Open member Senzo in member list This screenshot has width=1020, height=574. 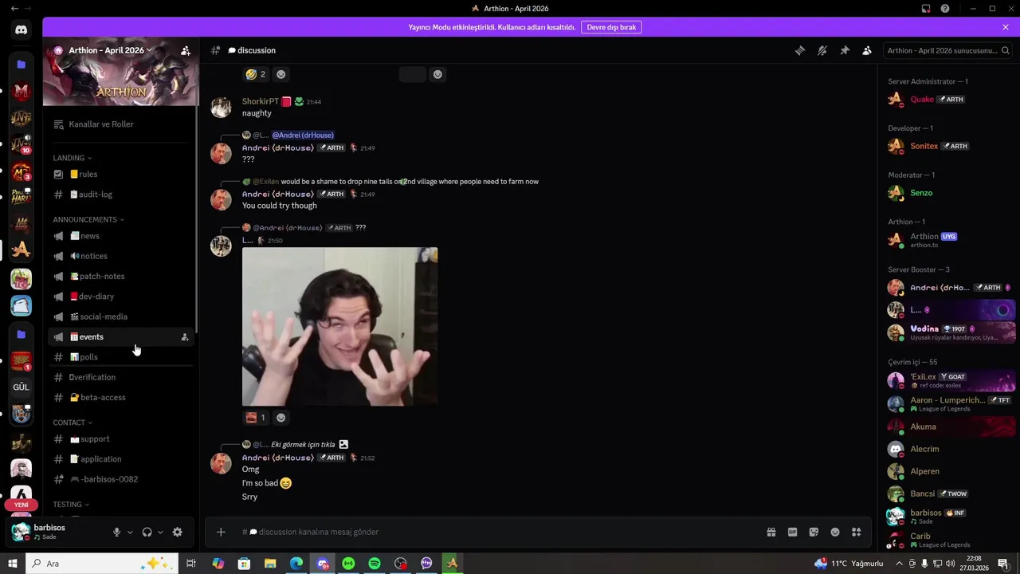coord(921,193)
